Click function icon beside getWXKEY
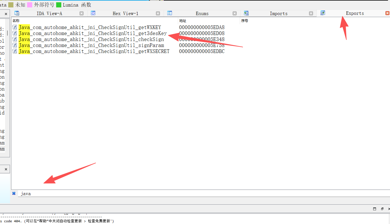The width and height of the screenshot is (390, 224). pos(15,27)
